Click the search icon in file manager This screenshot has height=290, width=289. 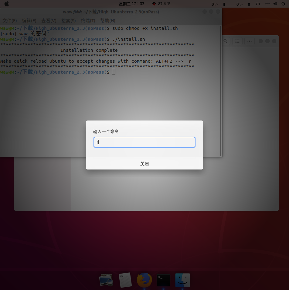(x=226, y=41)
